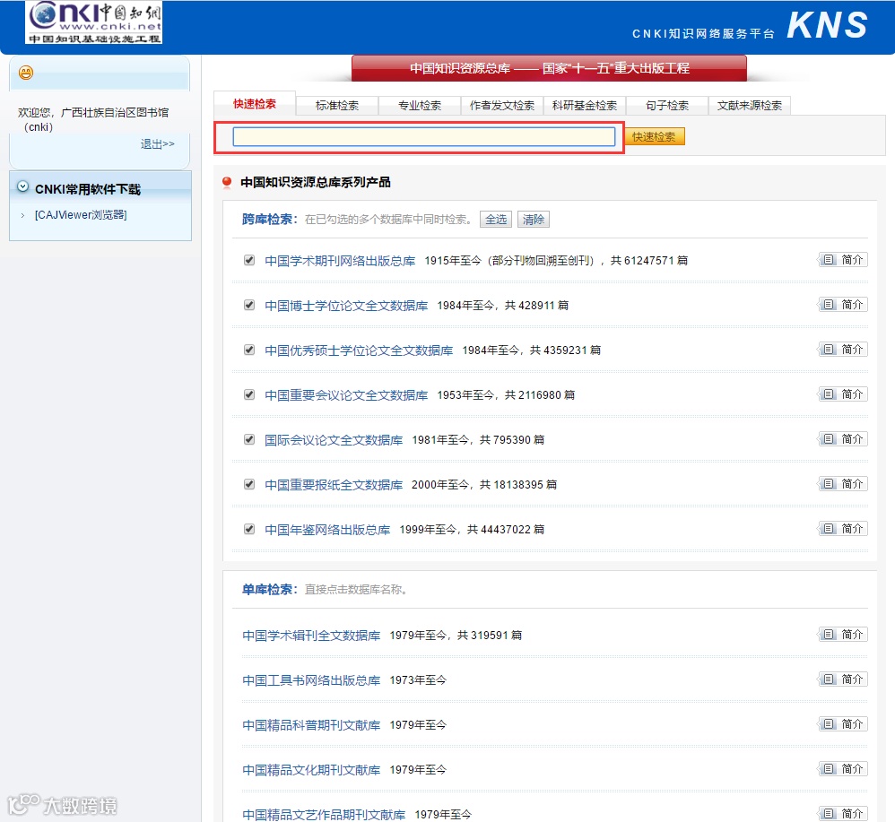Open 国际会议论文全文数据库 link
Screen dimensions: 895x822
coord(334,440)
